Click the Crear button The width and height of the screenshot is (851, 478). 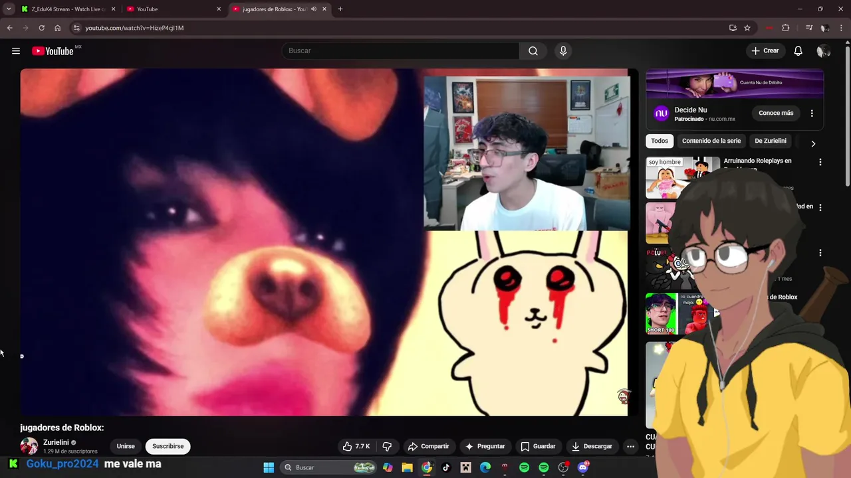pyautogui.click(x=765, y=51)
